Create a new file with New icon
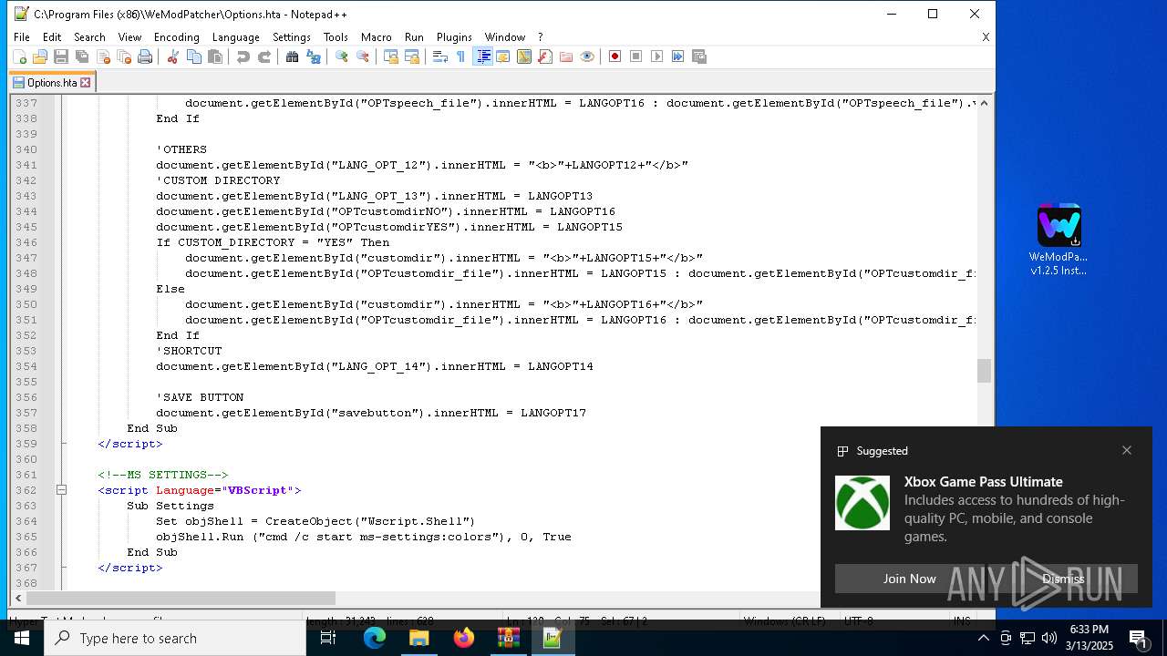 [x=19, y=56]
